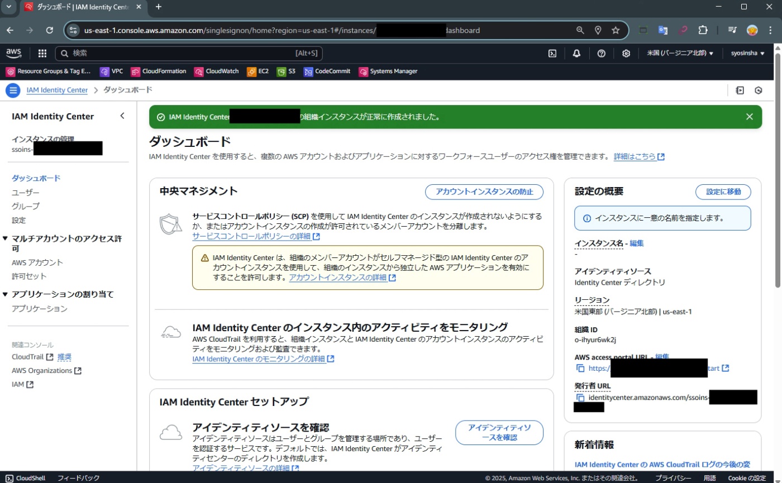
Task: Open the CloudTrail related console link
Action: 32,357
